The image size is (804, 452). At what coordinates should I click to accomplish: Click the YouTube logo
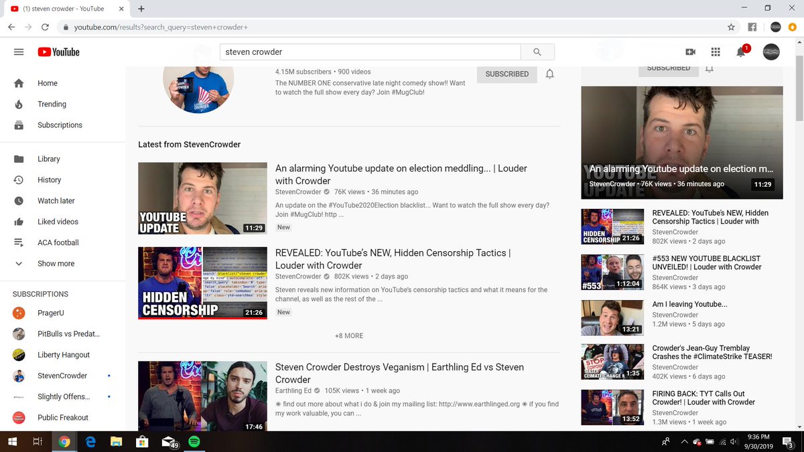[59, 52]
